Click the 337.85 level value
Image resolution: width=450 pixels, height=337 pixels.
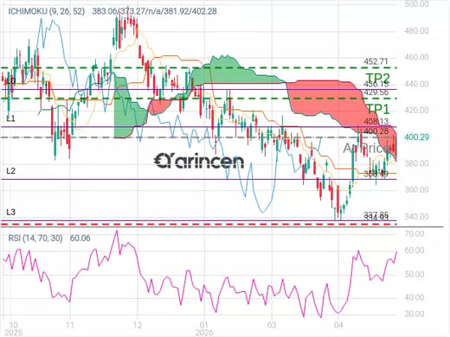376,214
